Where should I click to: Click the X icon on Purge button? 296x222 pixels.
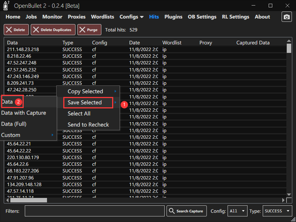[x=82, y=30]
